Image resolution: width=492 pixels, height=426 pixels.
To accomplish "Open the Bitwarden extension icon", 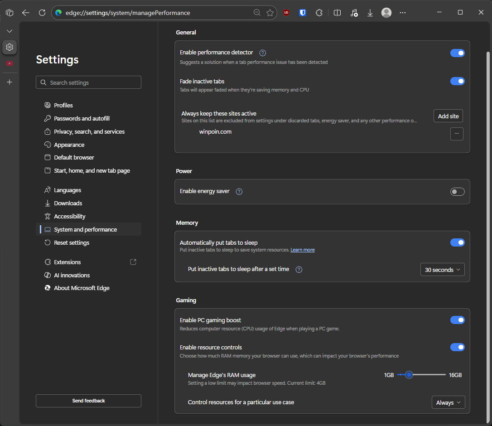I will click(303, 13).
